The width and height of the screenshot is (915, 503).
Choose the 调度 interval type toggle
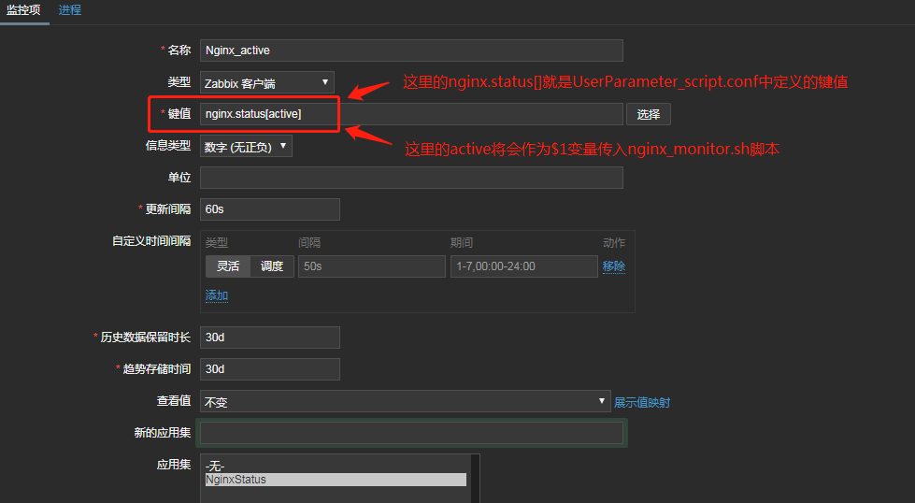(272, 266)
